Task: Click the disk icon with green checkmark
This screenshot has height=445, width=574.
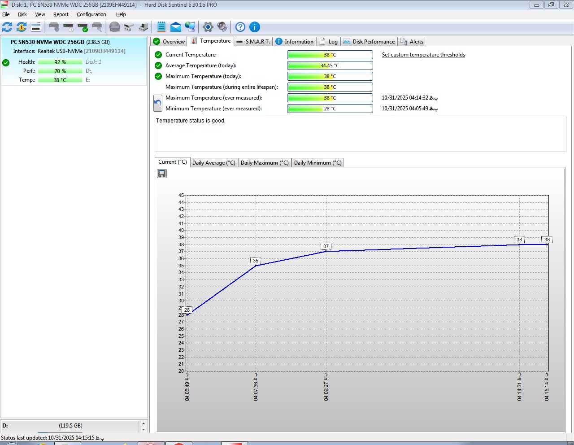Action: [83, 27]
